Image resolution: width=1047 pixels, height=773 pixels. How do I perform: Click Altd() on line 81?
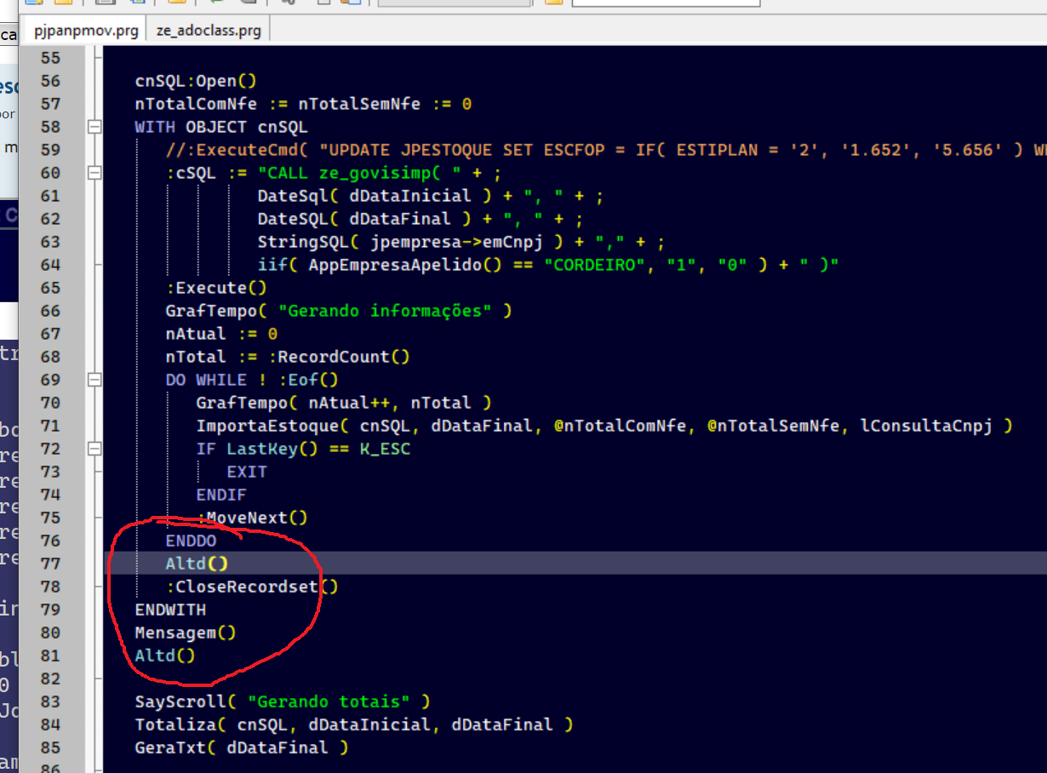click(x=165, y=656)
